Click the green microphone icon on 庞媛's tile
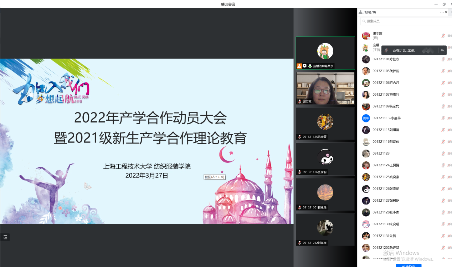This screenshot has width=452, height=267. [x=310, y=66]
